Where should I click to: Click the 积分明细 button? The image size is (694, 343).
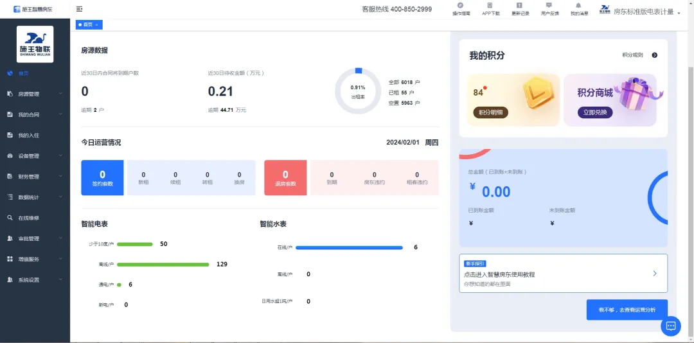point(490,112)
